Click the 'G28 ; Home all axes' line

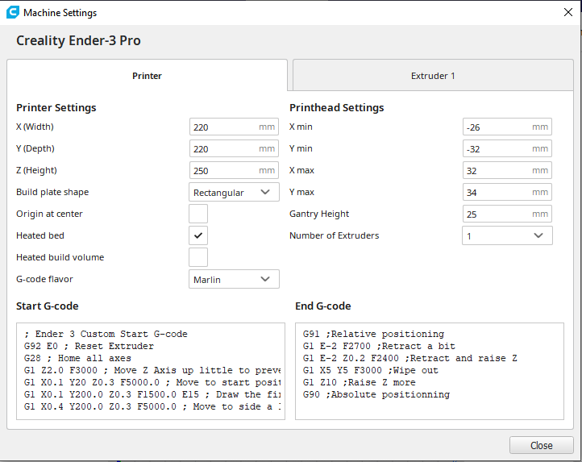tap(77, 358)
